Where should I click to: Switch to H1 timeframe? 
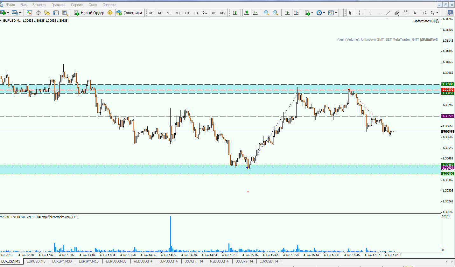(187, 13)
